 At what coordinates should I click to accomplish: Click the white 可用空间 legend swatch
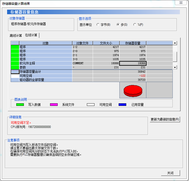(91, 105)
